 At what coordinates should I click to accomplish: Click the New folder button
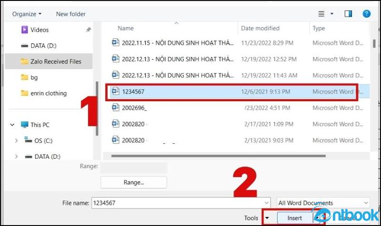(70, 14)
